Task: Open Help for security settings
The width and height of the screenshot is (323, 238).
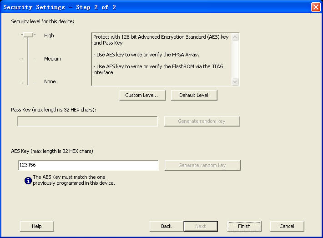Action: (x=37, y=226)
